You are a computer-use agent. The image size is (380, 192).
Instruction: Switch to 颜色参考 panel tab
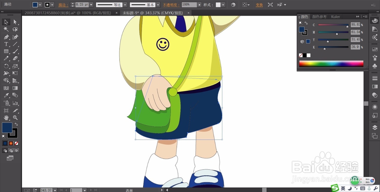(320, 16)
